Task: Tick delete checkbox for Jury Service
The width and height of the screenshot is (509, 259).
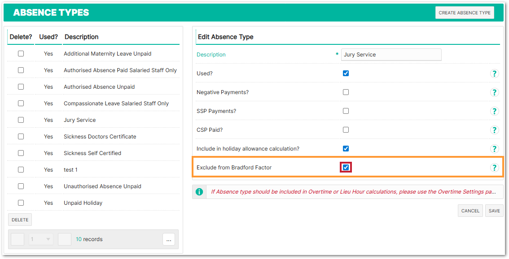Action: click(x=21, y=120)
